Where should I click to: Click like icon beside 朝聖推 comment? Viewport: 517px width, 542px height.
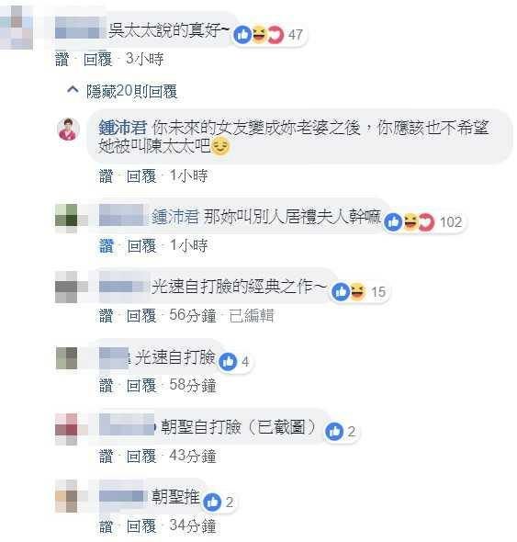pyautogui.click(x=212, y=502)
